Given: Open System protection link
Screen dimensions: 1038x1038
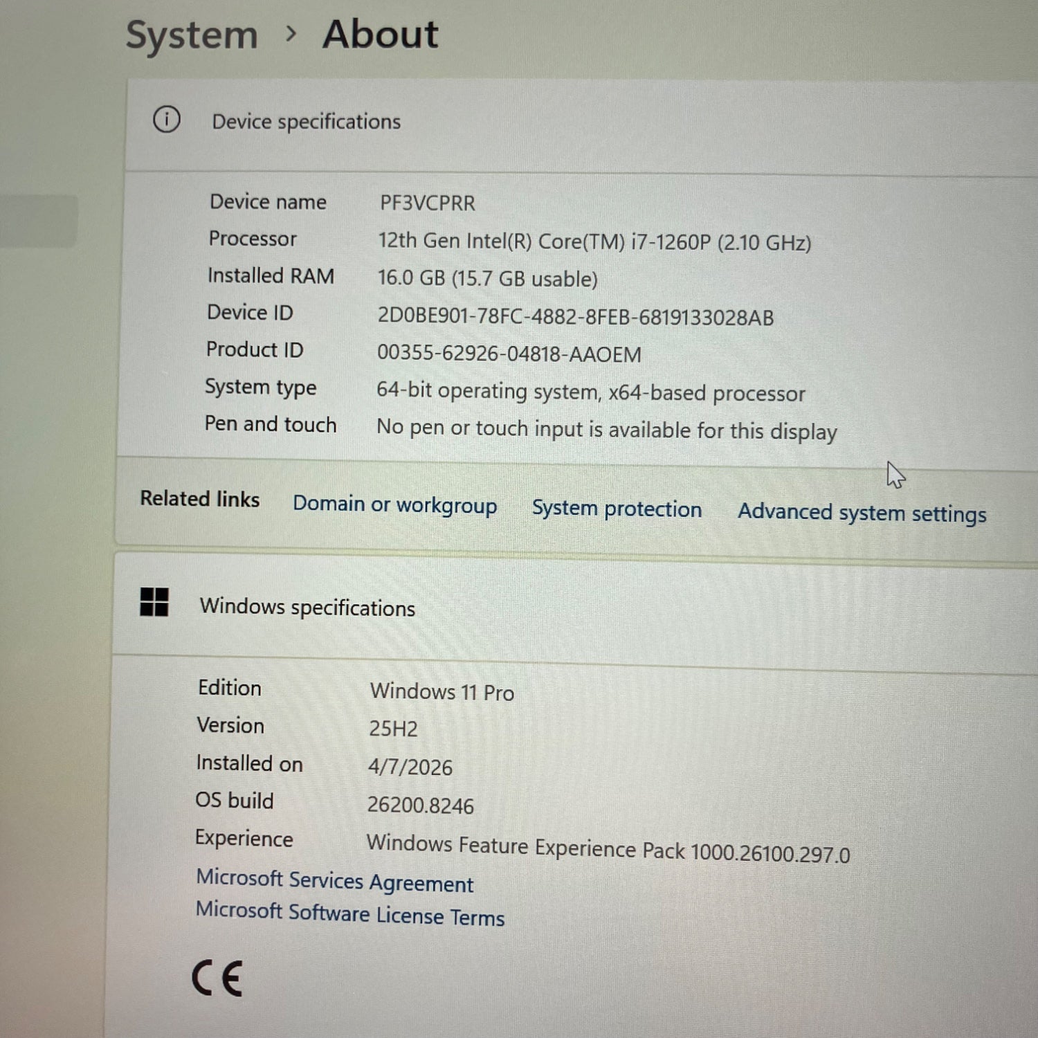Looking at the screenshot, I should tap(617, 509).
